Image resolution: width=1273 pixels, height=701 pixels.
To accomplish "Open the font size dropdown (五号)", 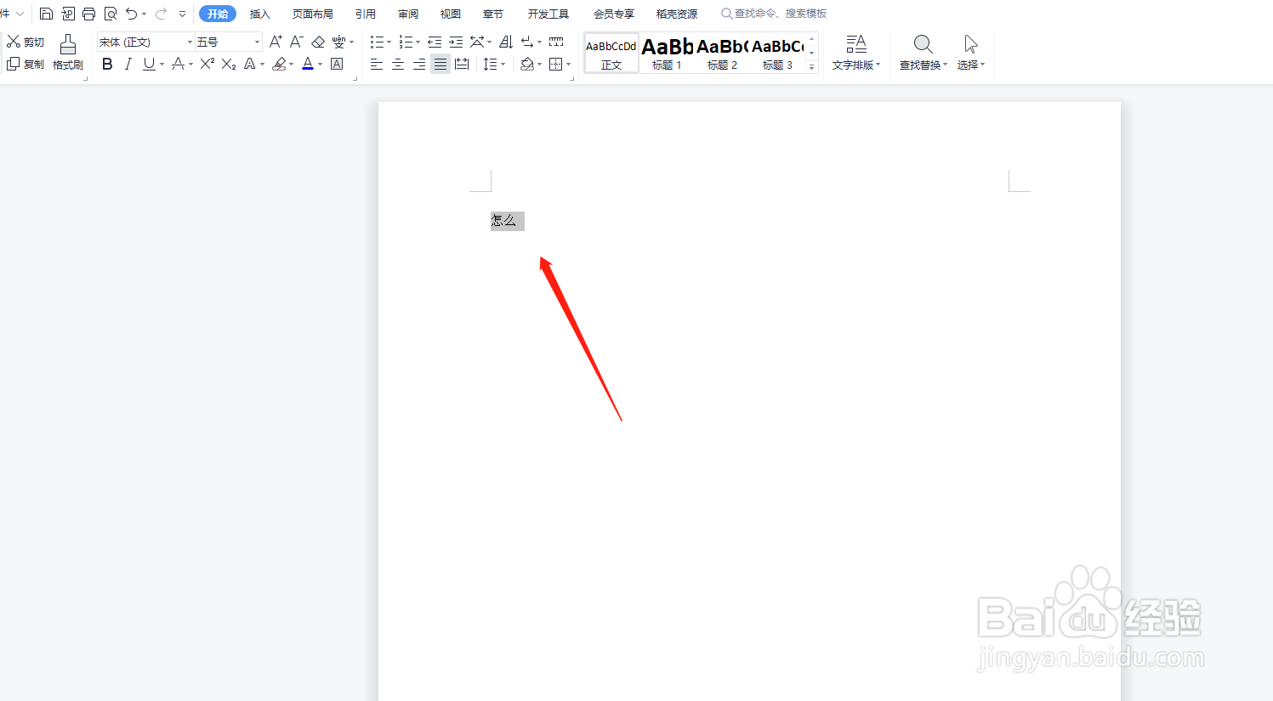I will [x=257, y=42].
